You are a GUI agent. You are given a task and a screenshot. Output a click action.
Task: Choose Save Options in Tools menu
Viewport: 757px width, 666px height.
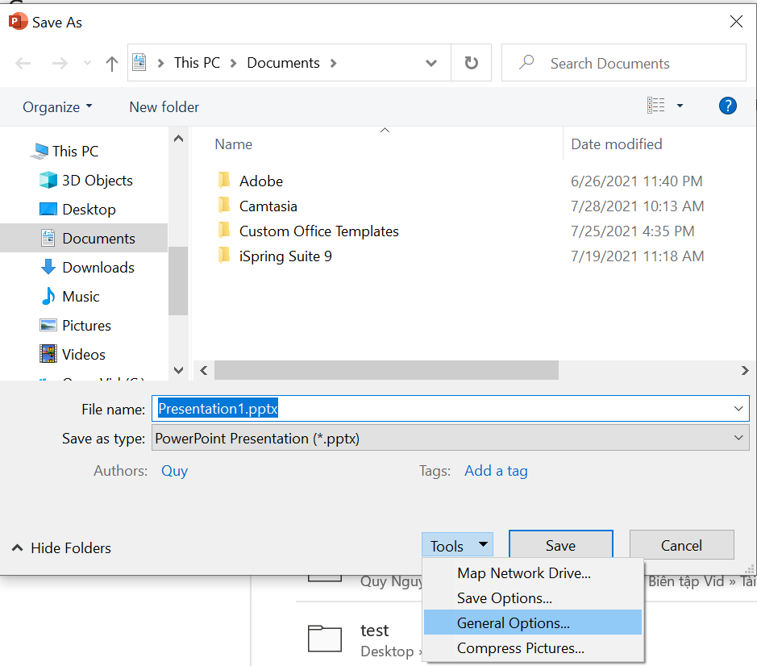pos(533,598)
